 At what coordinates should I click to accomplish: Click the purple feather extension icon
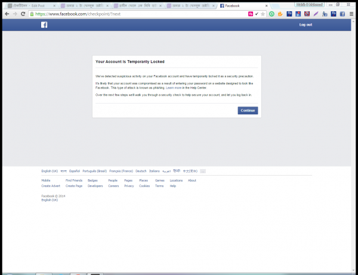coord(316,14)
